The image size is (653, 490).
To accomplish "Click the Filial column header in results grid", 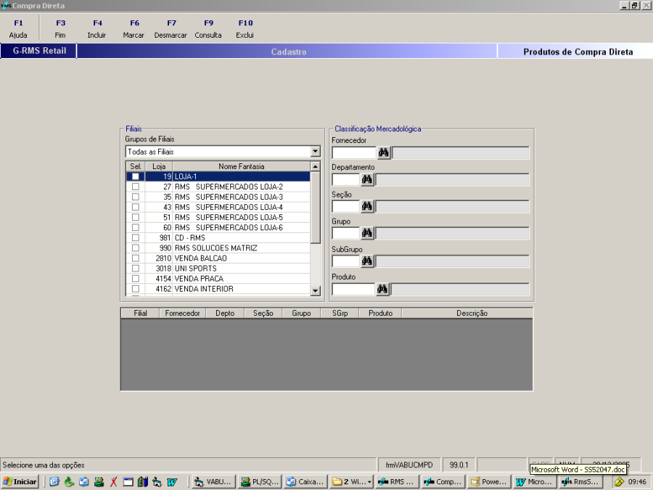I will 140,313.
